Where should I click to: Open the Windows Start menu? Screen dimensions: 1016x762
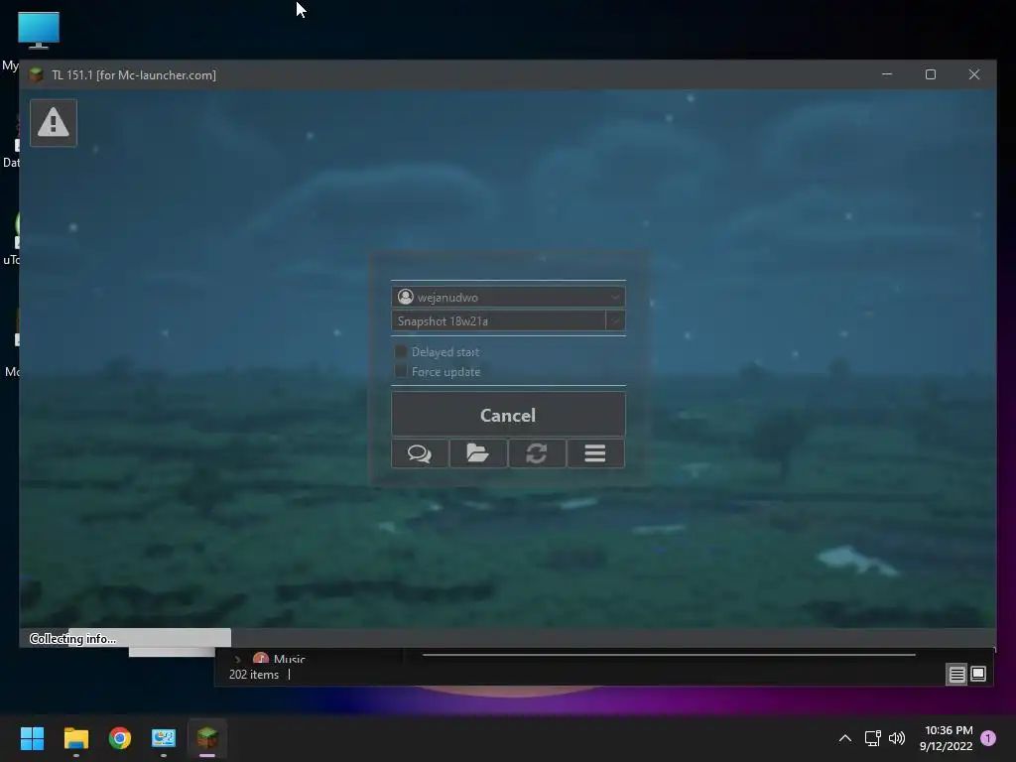(32, 738)
